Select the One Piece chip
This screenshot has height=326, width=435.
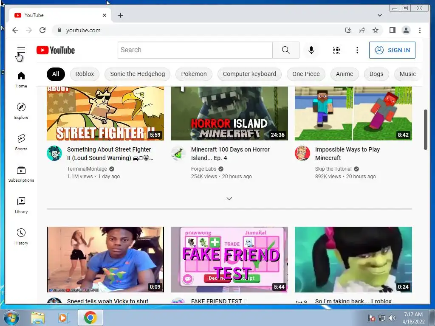pos(306,74)
